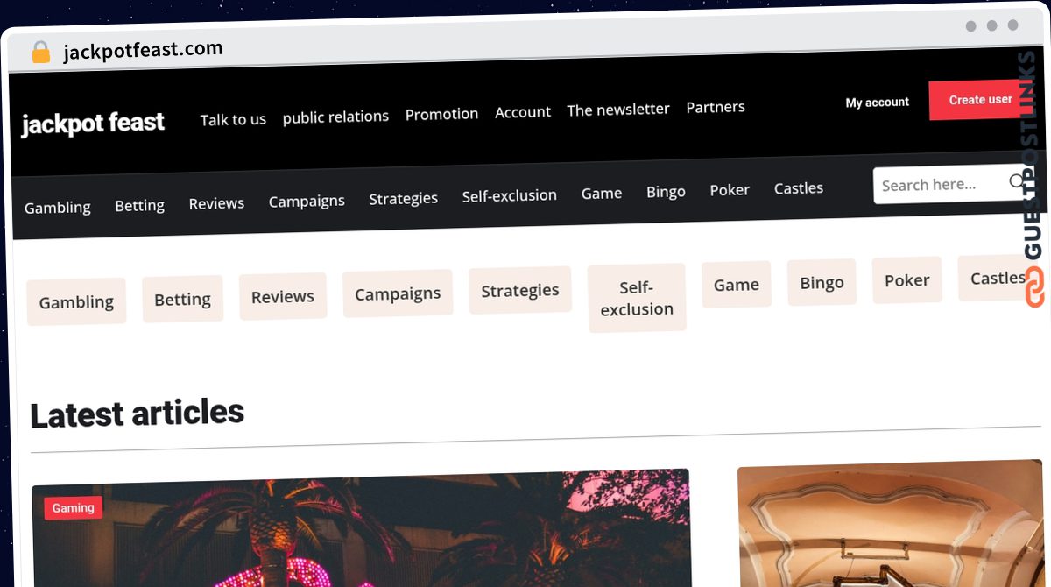Select Campaigns in dark navigation bar
This screenshot has width=1051, height=587.
point(307,201)
